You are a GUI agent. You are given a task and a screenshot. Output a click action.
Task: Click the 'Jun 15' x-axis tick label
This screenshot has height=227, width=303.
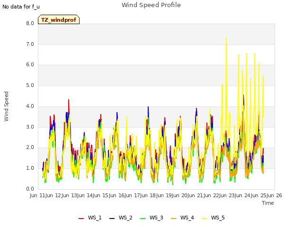coord(102,195)
